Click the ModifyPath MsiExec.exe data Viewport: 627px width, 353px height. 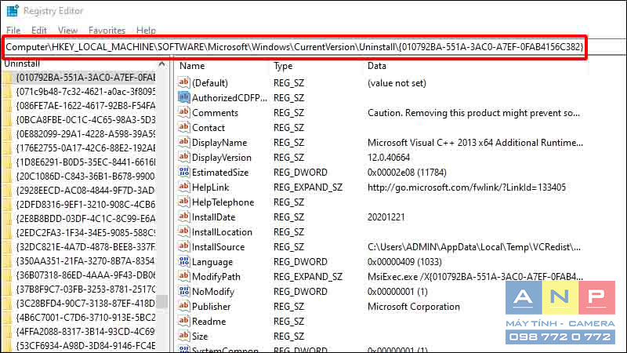pos(475,277)
